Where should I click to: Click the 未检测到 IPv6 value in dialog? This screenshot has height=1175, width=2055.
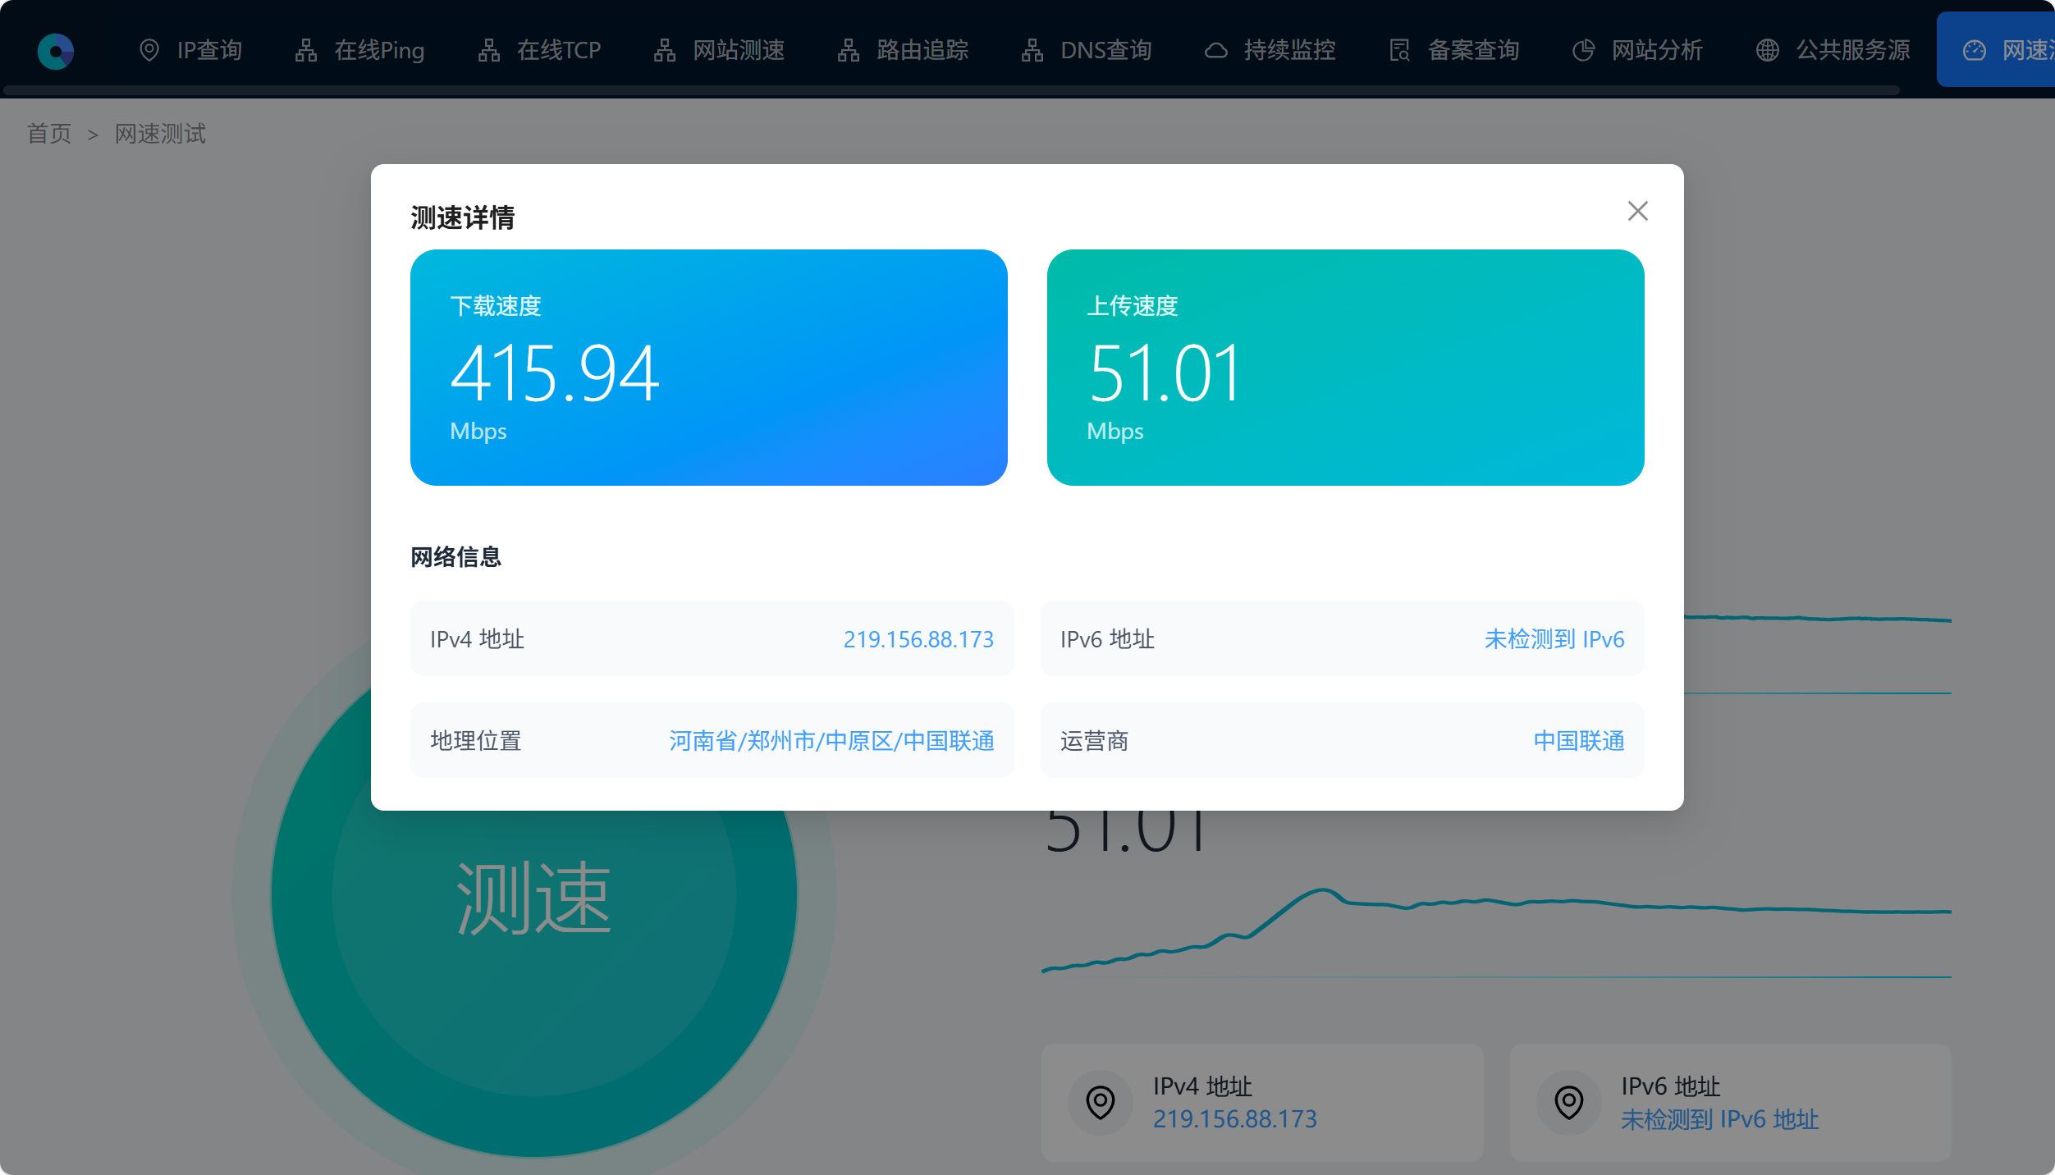pyautogui.click(x=1554, y=639)
